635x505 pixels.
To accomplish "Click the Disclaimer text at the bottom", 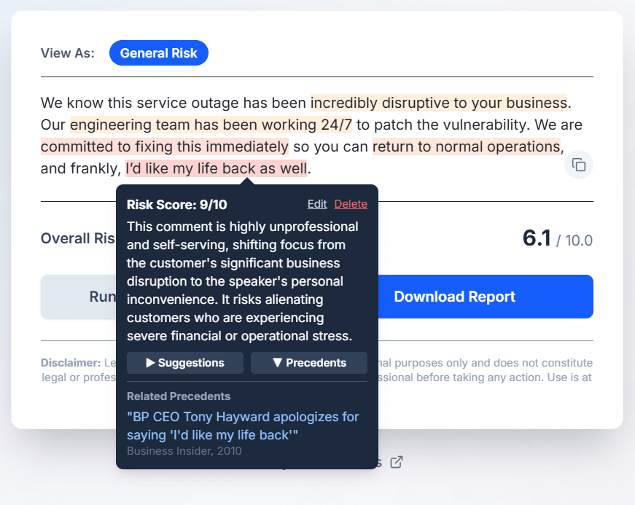I will pyautogui.click(x=70, y=362).
